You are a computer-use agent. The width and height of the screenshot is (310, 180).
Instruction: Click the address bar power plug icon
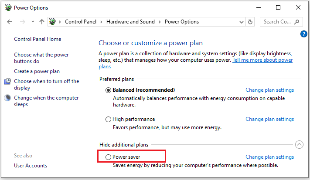(53, 22)
